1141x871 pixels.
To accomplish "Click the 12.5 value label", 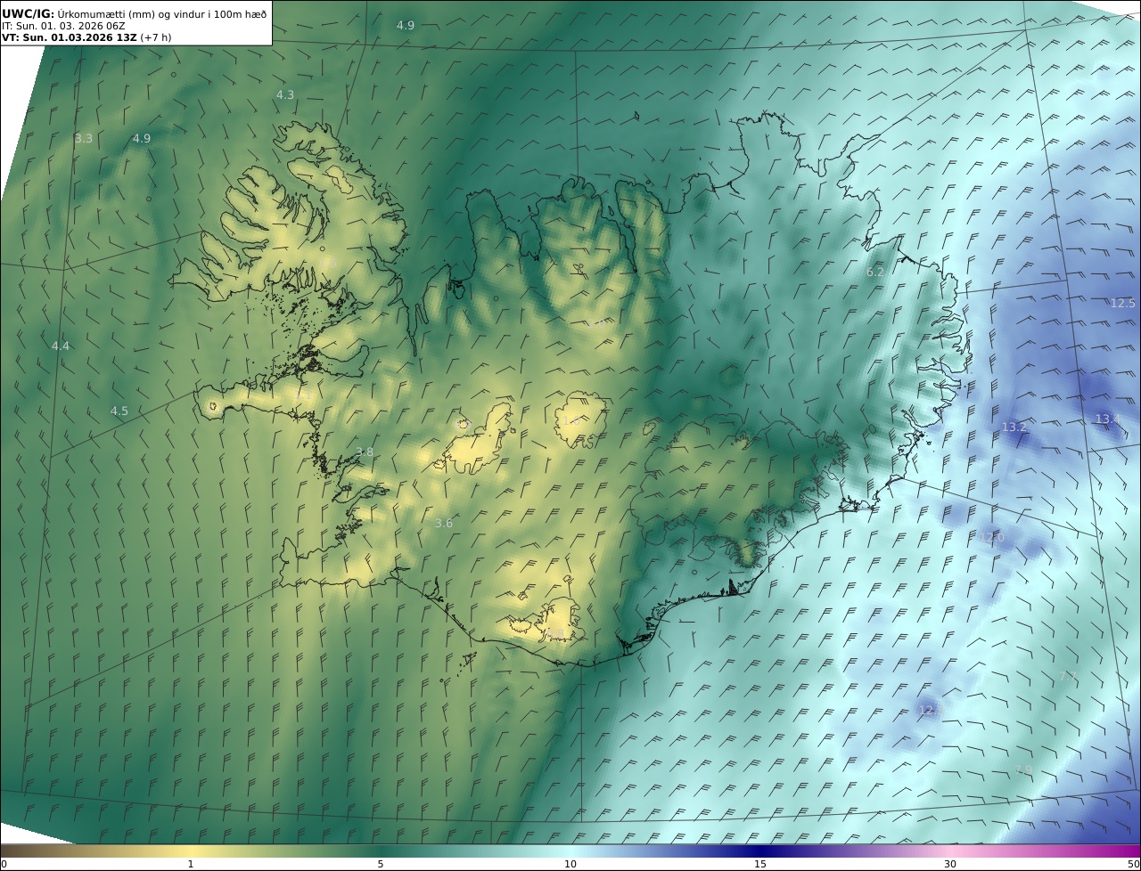I will (1123, 303).
